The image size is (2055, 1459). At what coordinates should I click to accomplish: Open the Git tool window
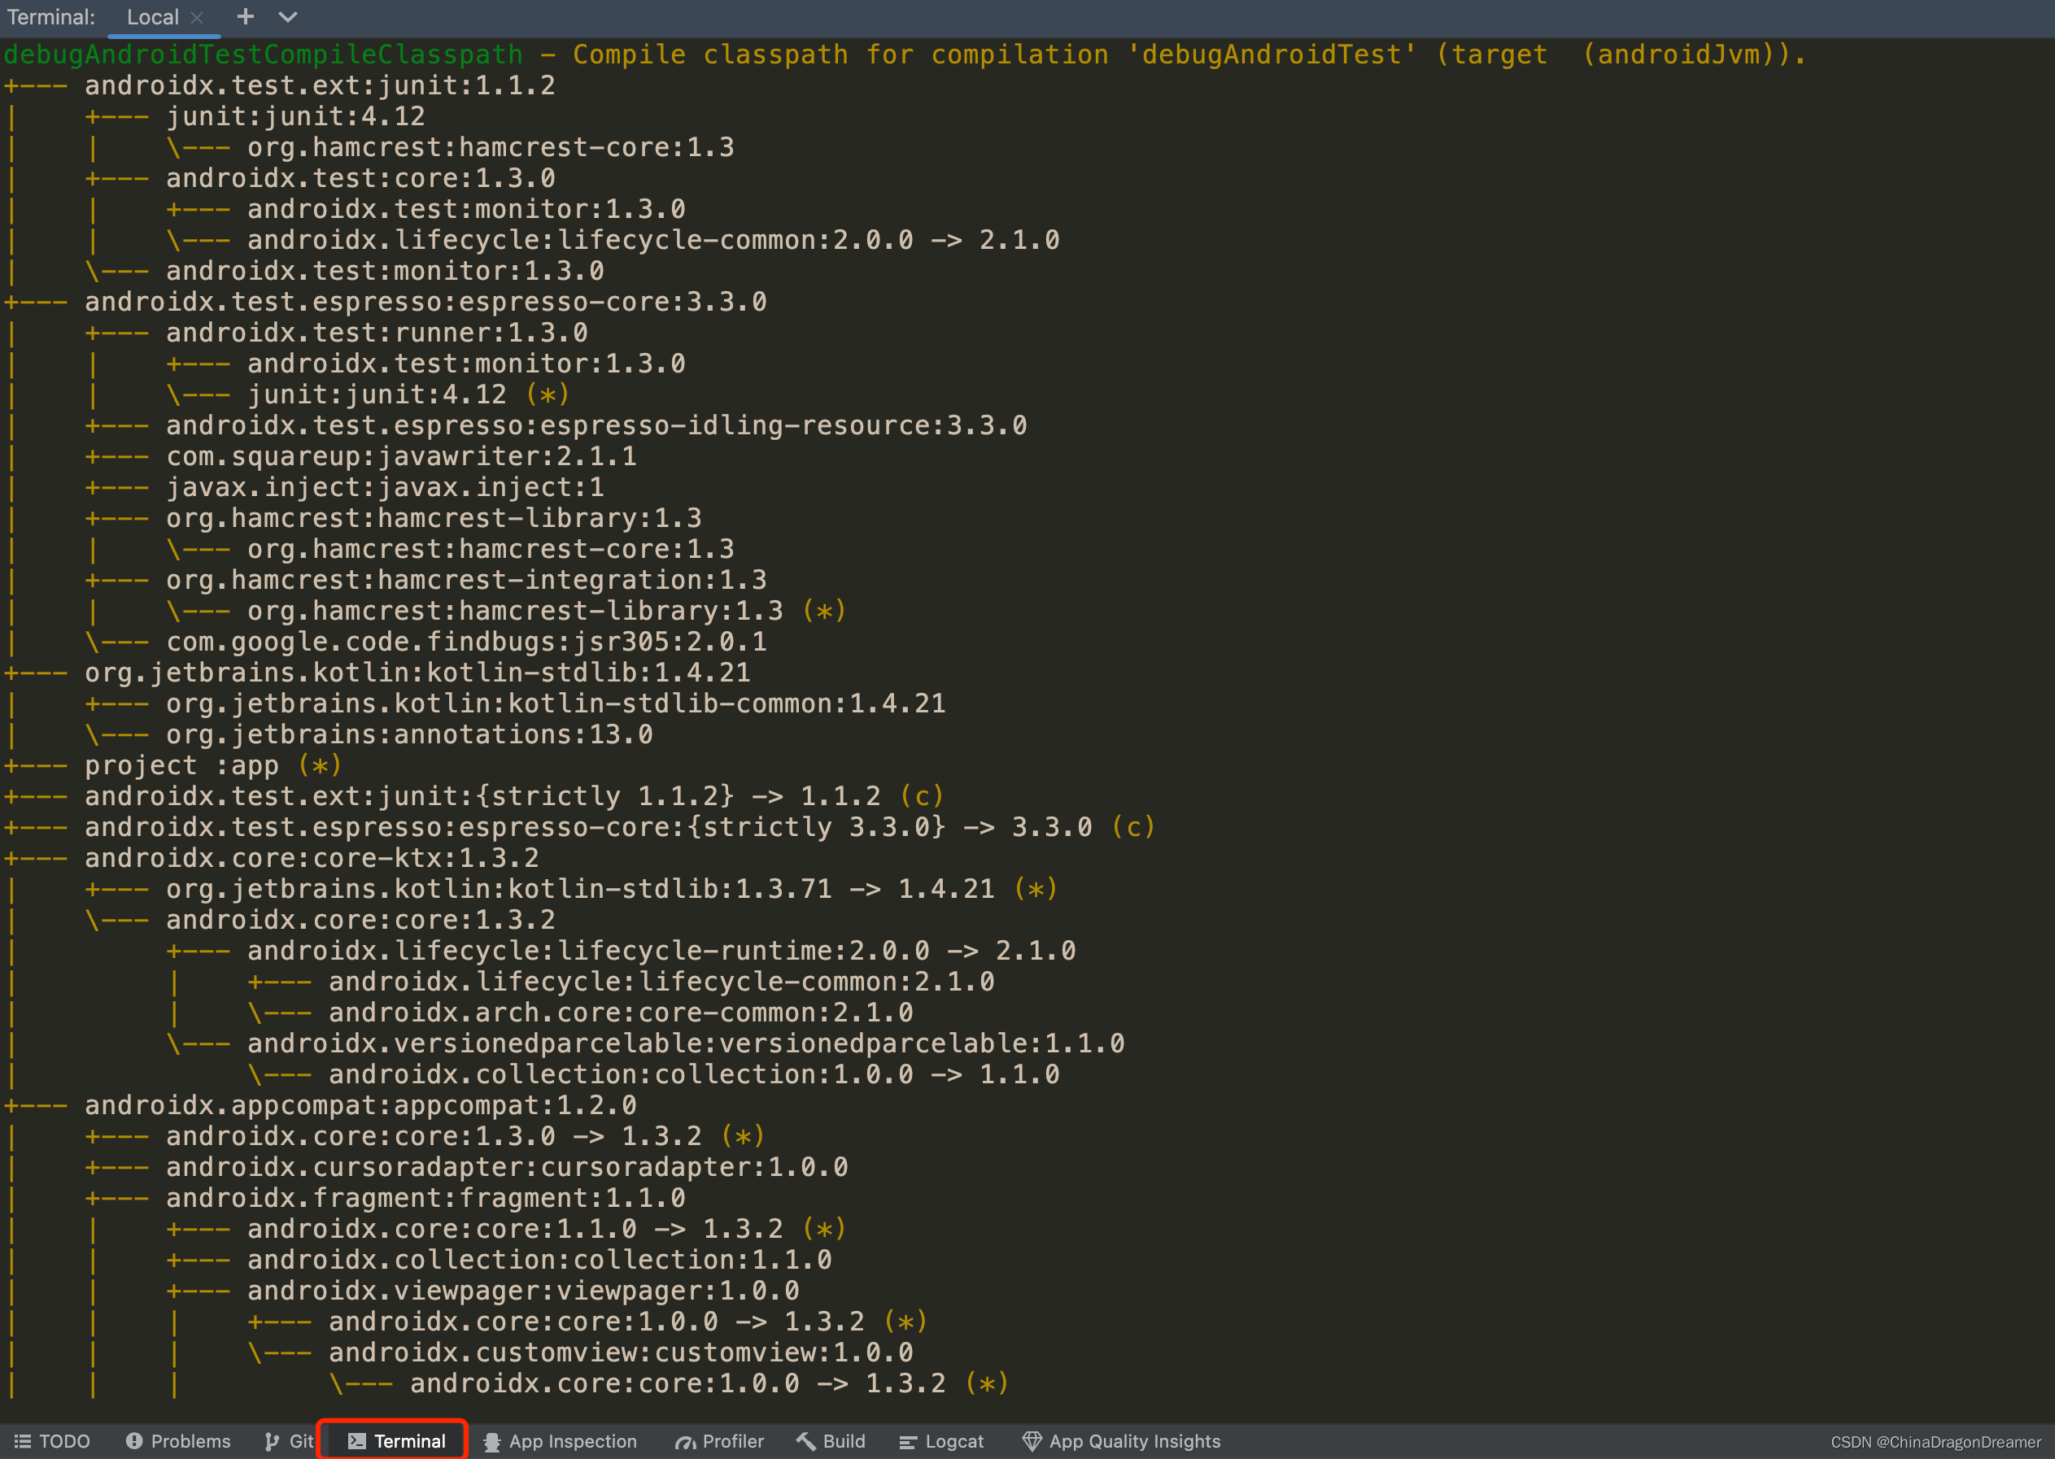(289, 1441)
